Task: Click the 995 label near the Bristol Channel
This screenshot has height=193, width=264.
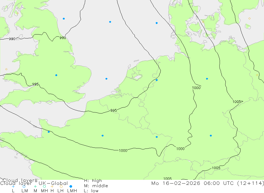Action: click(x=35, y=84)
